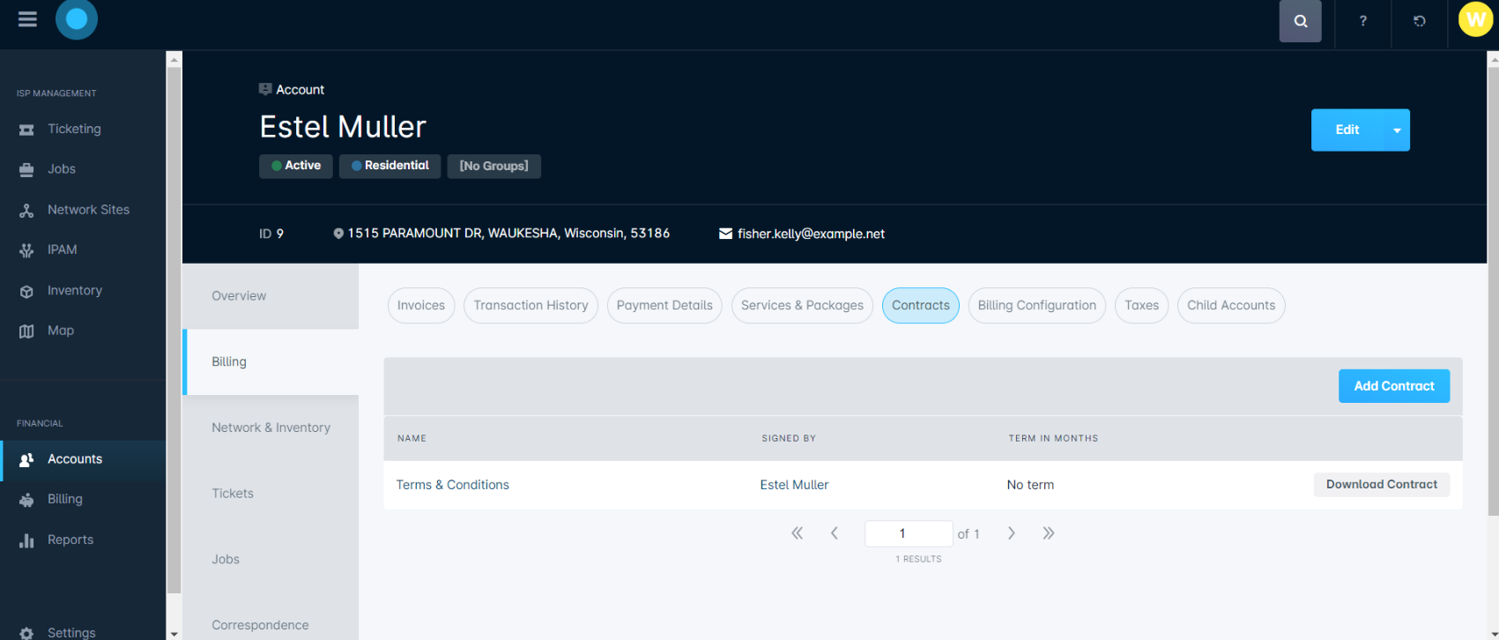The width and height of the screenshot is (1499, 640).
Task: Expand the Edit button dropdown arrow
Action: click(1397, 130)
